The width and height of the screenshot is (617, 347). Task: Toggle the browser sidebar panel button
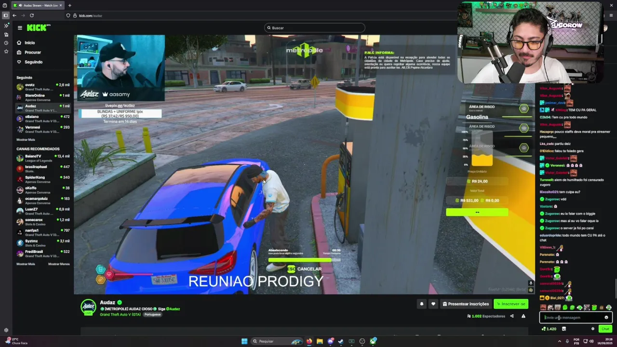tap(6, 15)
